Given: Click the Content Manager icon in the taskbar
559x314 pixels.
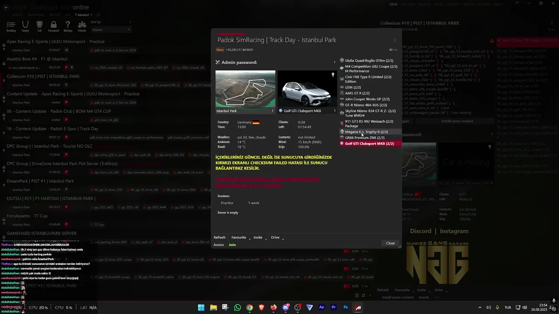Looking at the screenshot, I should click(358, 307).
